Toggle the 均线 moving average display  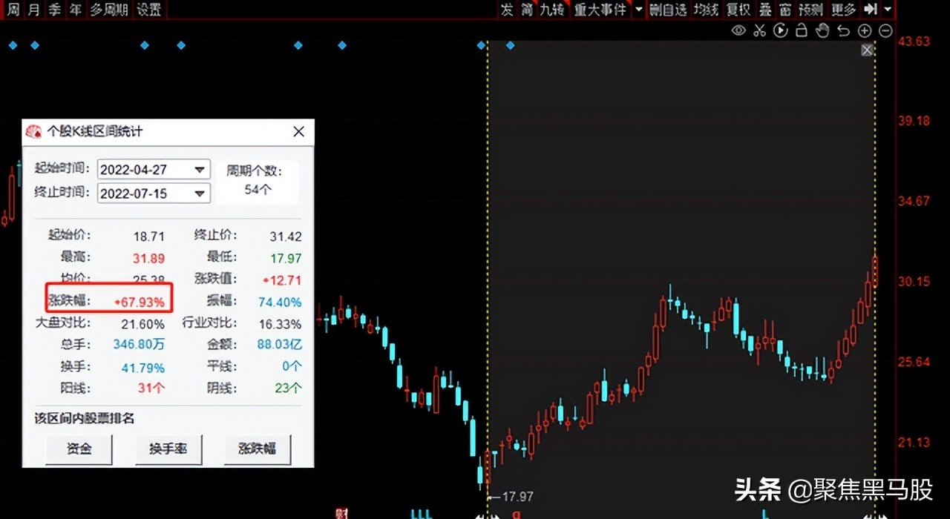pos(704,10)
